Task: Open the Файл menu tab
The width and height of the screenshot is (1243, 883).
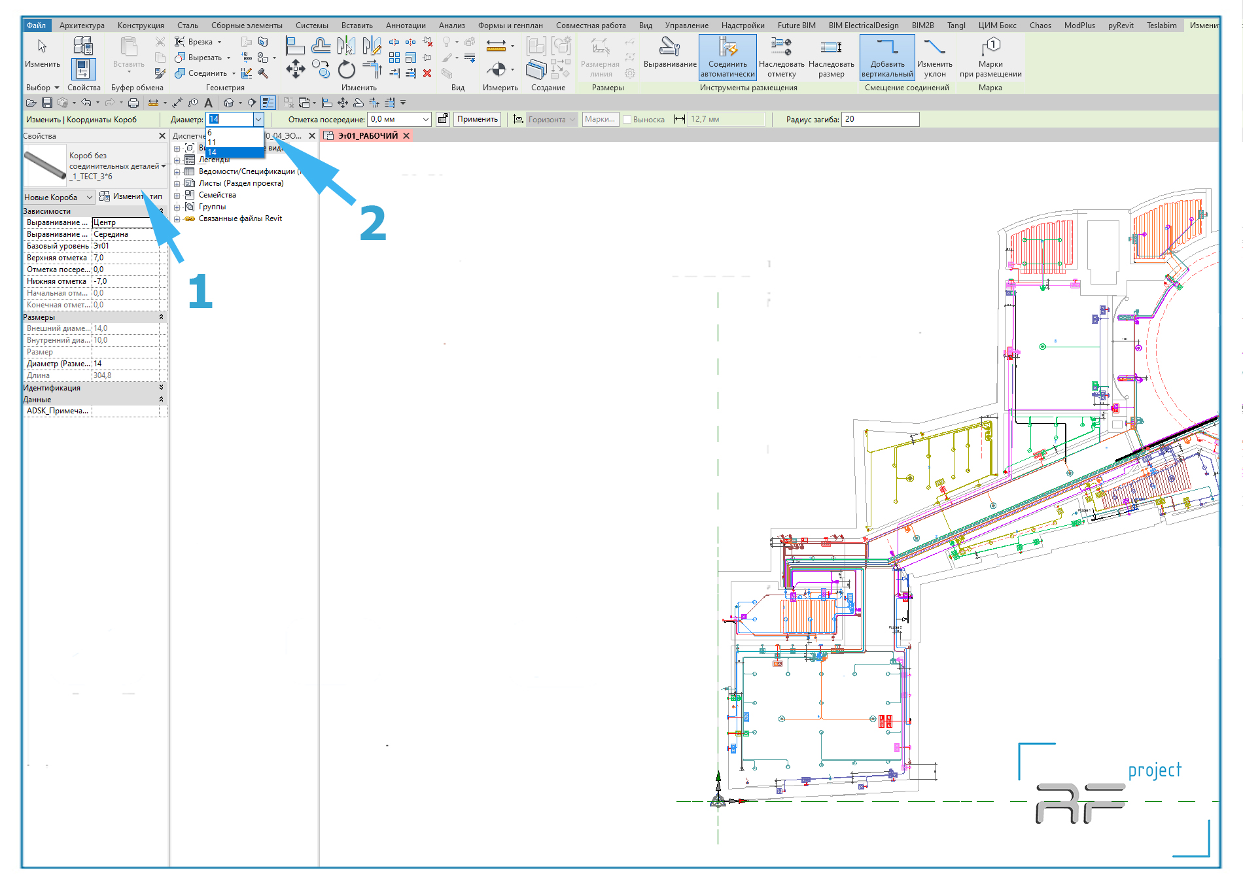Action: 37,26
